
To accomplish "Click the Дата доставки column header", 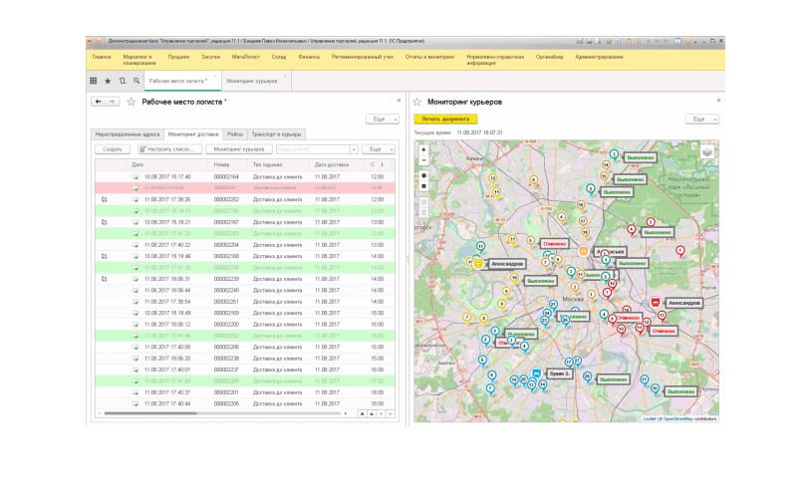I will 337,164.
